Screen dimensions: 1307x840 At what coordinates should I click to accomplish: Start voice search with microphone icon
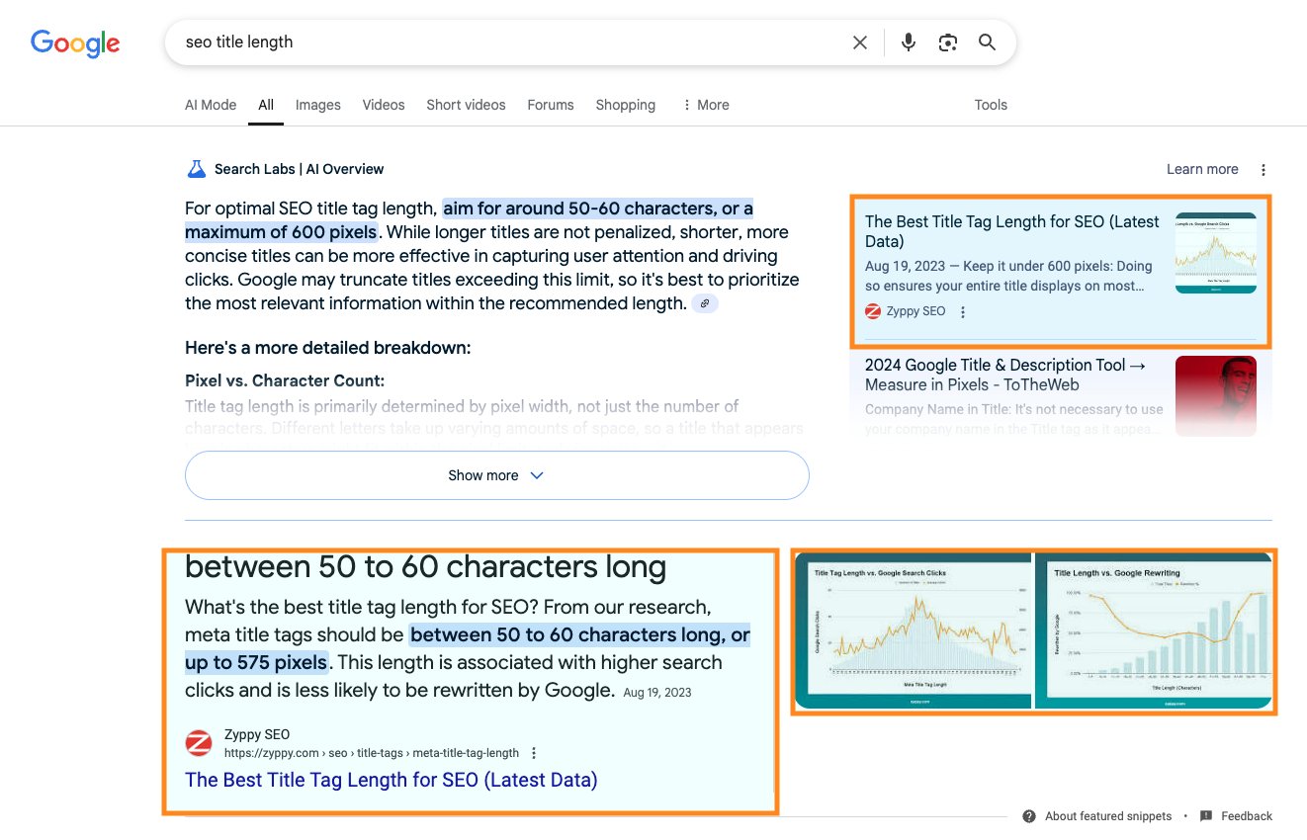point(909,42)
